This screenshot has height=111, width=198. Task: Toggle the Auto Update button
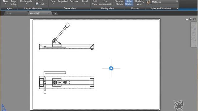129,3
